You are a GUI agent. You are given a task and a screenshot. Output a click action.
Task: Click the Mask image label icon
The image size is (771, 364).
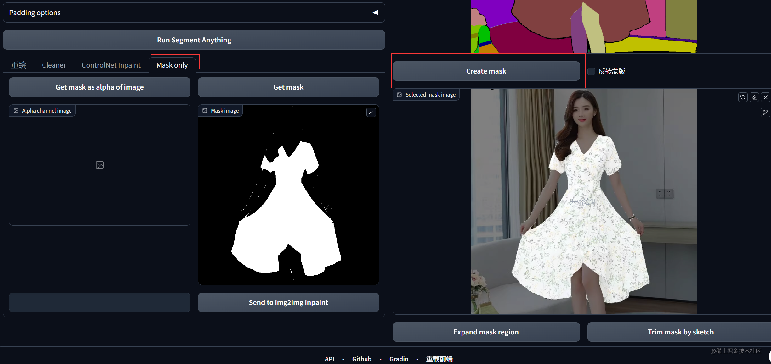click(x=205, y=111)
